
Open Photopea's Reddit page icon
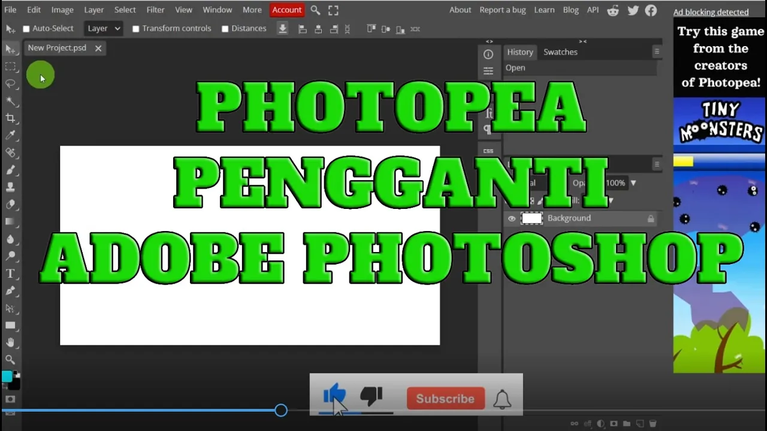point(613,10)
